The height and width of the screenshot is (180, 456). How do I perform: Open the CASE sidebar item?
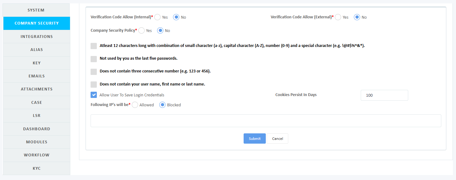[x=37, y=103]
